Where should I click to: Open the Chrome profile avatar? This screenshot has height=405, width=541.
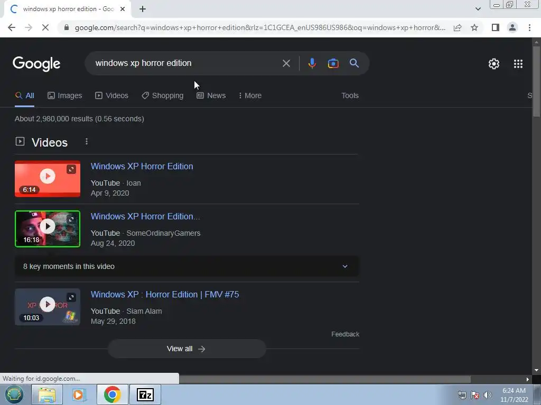pyautogui.click(x=512, y=27)
